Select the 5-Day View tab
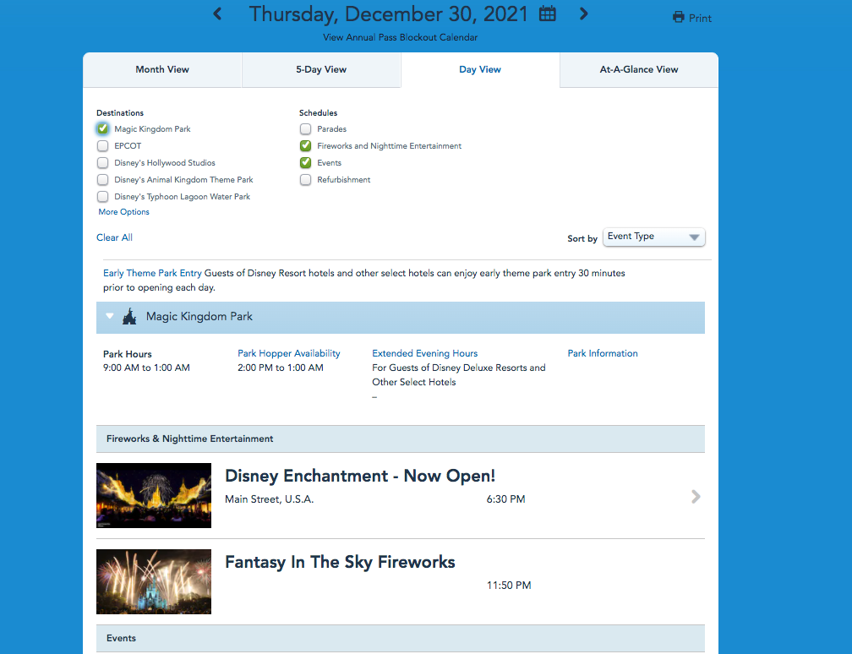 click(321, 70)
